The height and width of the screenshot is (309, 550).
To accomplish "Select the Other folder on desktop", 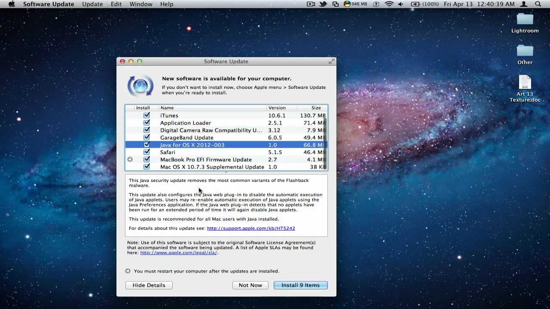I will point(525,51).
